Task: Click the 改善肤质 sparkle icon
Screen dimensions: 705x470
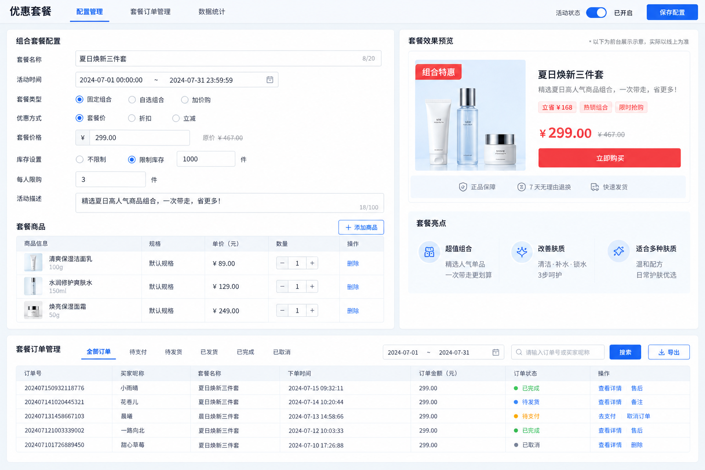Action: coord(522,252)
